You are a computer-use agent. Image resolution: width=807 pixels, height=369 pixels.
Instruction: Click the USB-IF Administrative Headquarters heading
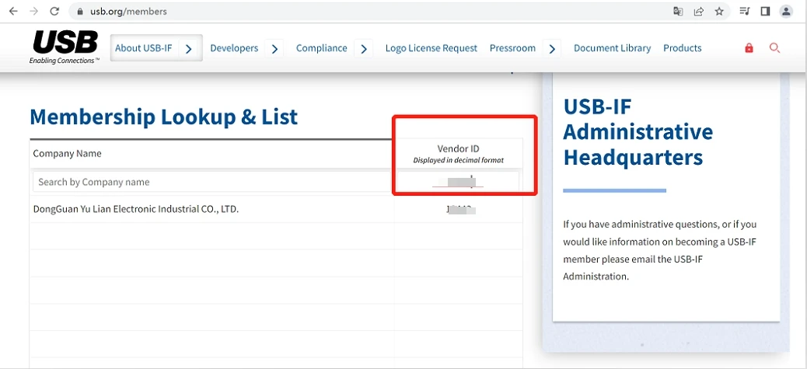point(638,132)
